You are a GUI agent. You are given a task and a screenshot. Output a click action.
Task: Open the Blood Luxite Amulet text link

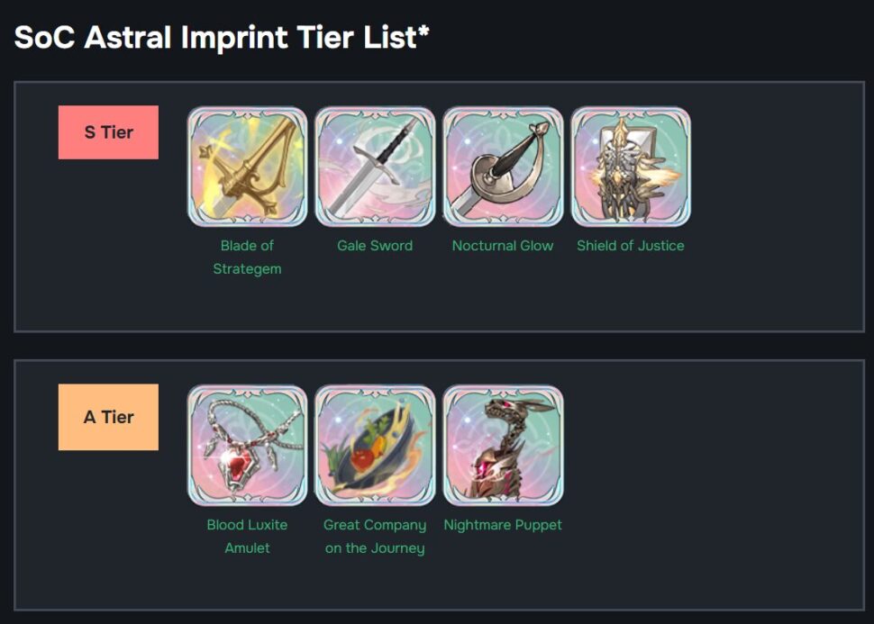pyautogui.click(x=247, y=536)
